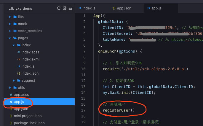Switch to the index.js editor tab
Image resolution: width=203 pixels, height=126 pixels.
coord(87,8)
